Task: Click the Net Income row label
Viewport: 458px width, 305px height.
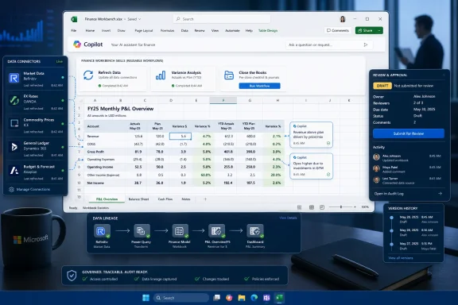Action: pyautogui.click(x=95, y=183)
